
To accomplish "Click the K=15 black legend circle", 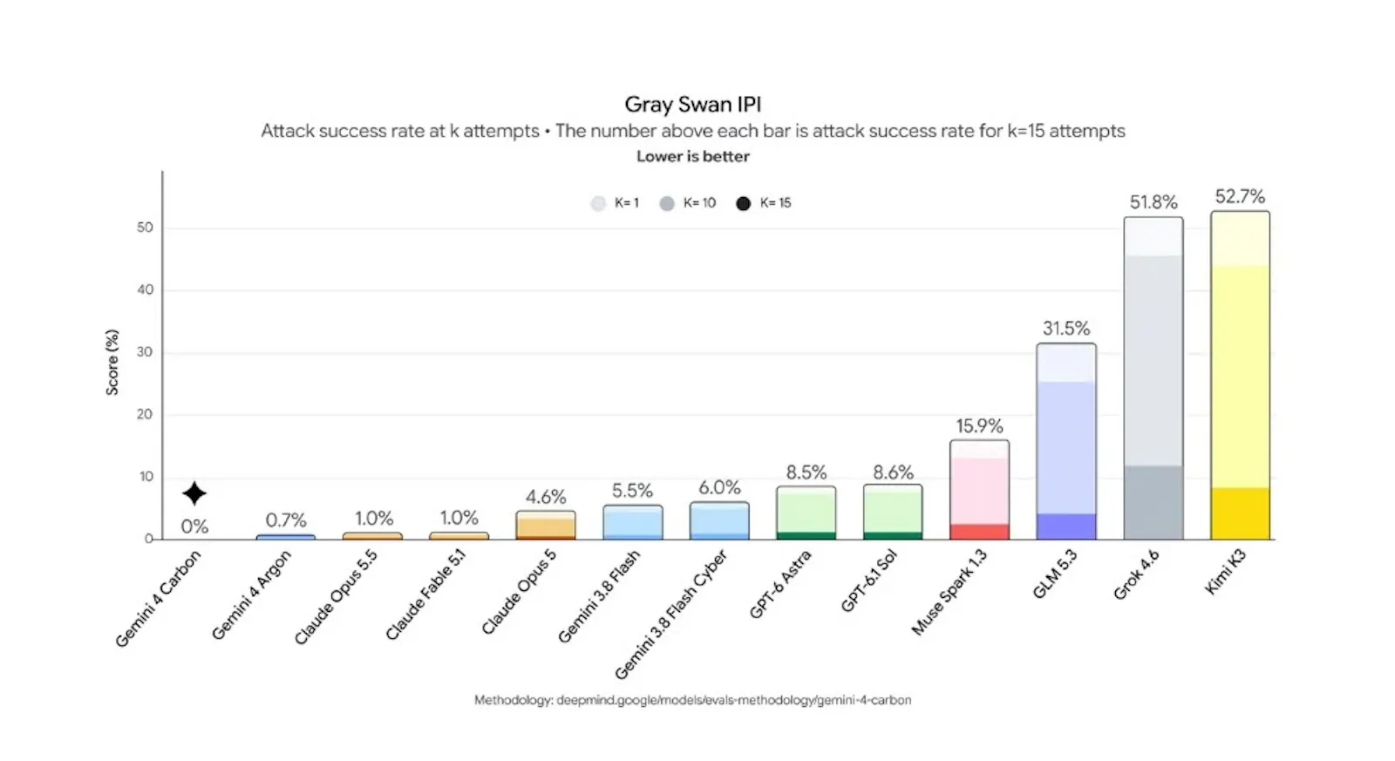I will [x=743, y=203].
